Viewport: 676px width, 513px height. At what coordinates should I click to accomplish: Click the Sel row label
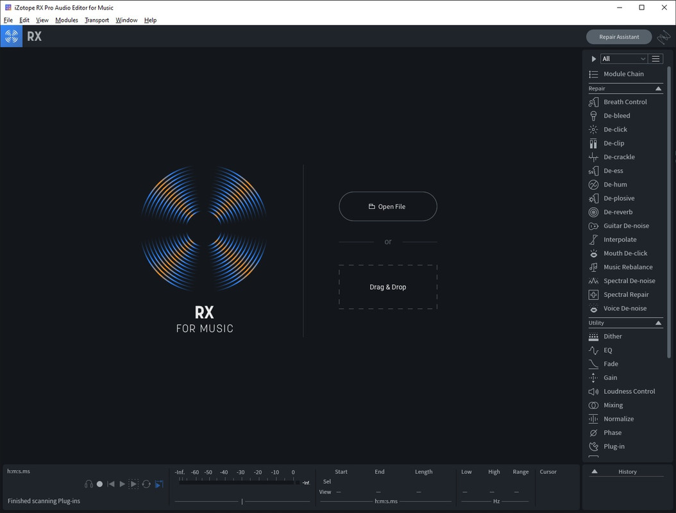(327, 482)
